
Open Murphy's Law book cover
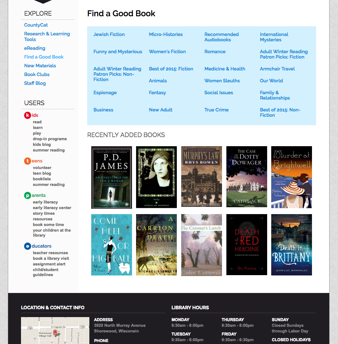[202, 177]
